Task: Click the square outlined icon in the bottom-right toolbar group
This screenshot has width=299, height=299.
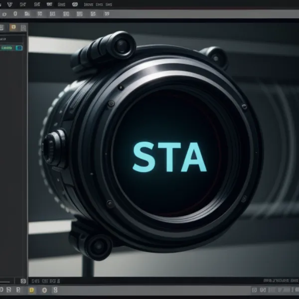Action: [x=254, y=290]
